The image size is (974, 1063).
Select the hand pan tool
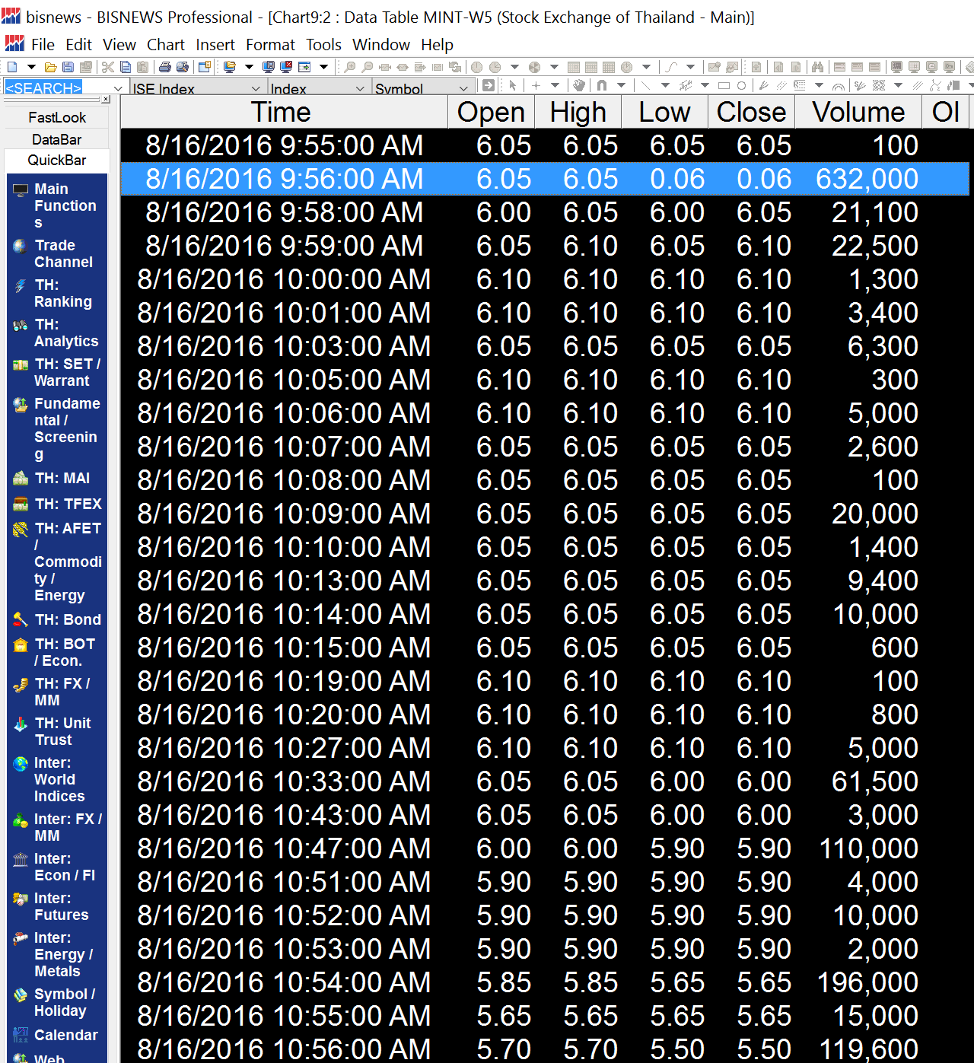point(579,86)
